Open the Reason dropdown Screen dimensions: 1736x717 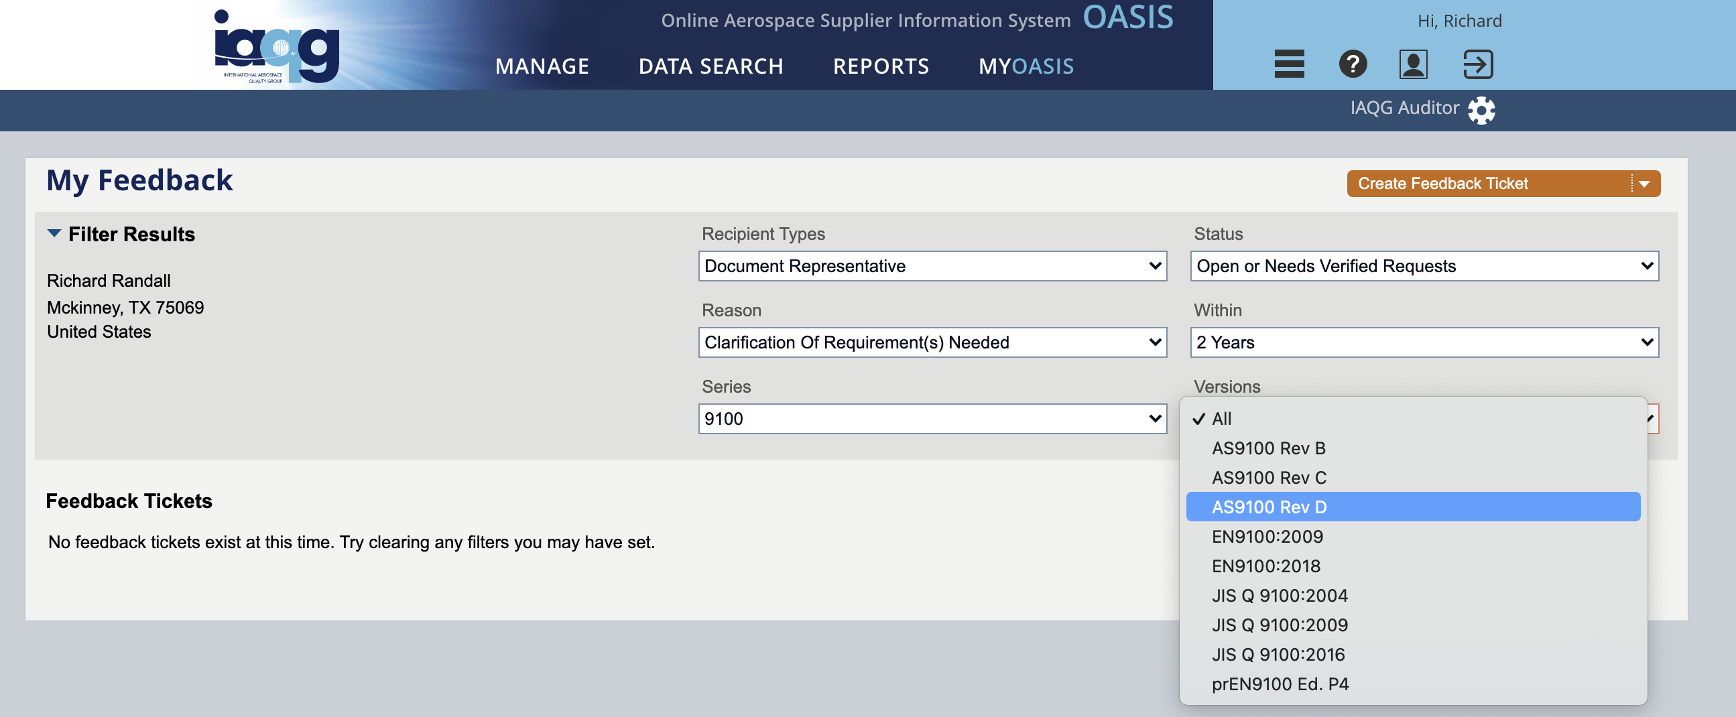click(x=933, y=342)
